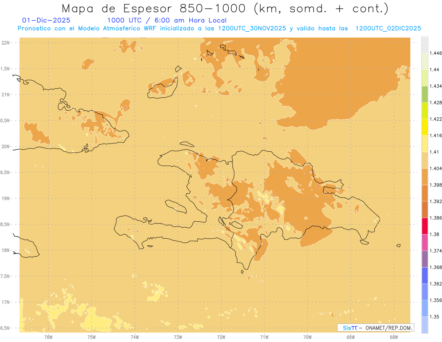Viewport: 442px width, 342px height.
Task: Select the bright yellow swatch between 1.416 and 1.422
Action: click(425, 127)
